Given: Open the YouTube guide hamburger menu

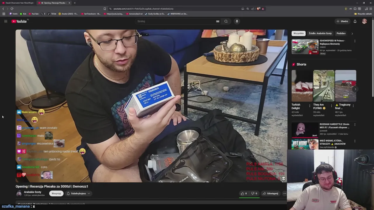Looking at the screenshot, I should 6,21.
